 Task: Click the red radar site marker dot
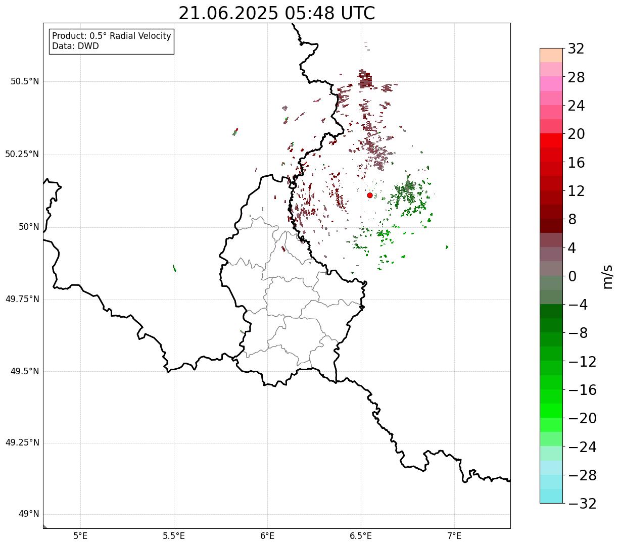(x=370, y=195)
